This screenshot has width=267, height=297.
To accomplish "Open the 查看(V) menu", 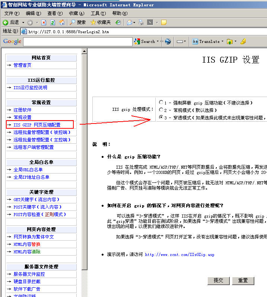I will click(55, 13).
